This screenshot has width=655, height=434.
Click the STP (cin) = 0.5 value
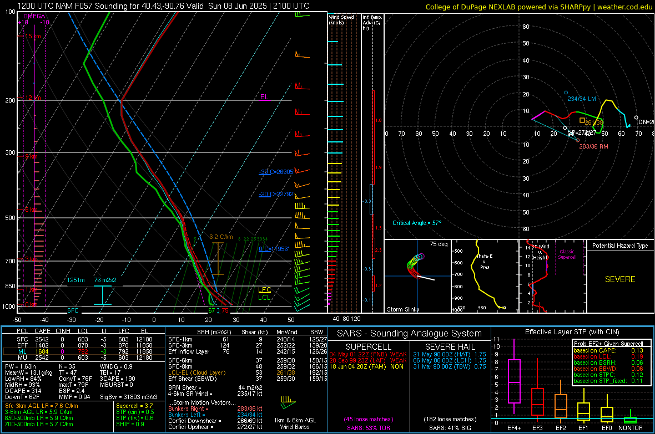tap(135, 412)
